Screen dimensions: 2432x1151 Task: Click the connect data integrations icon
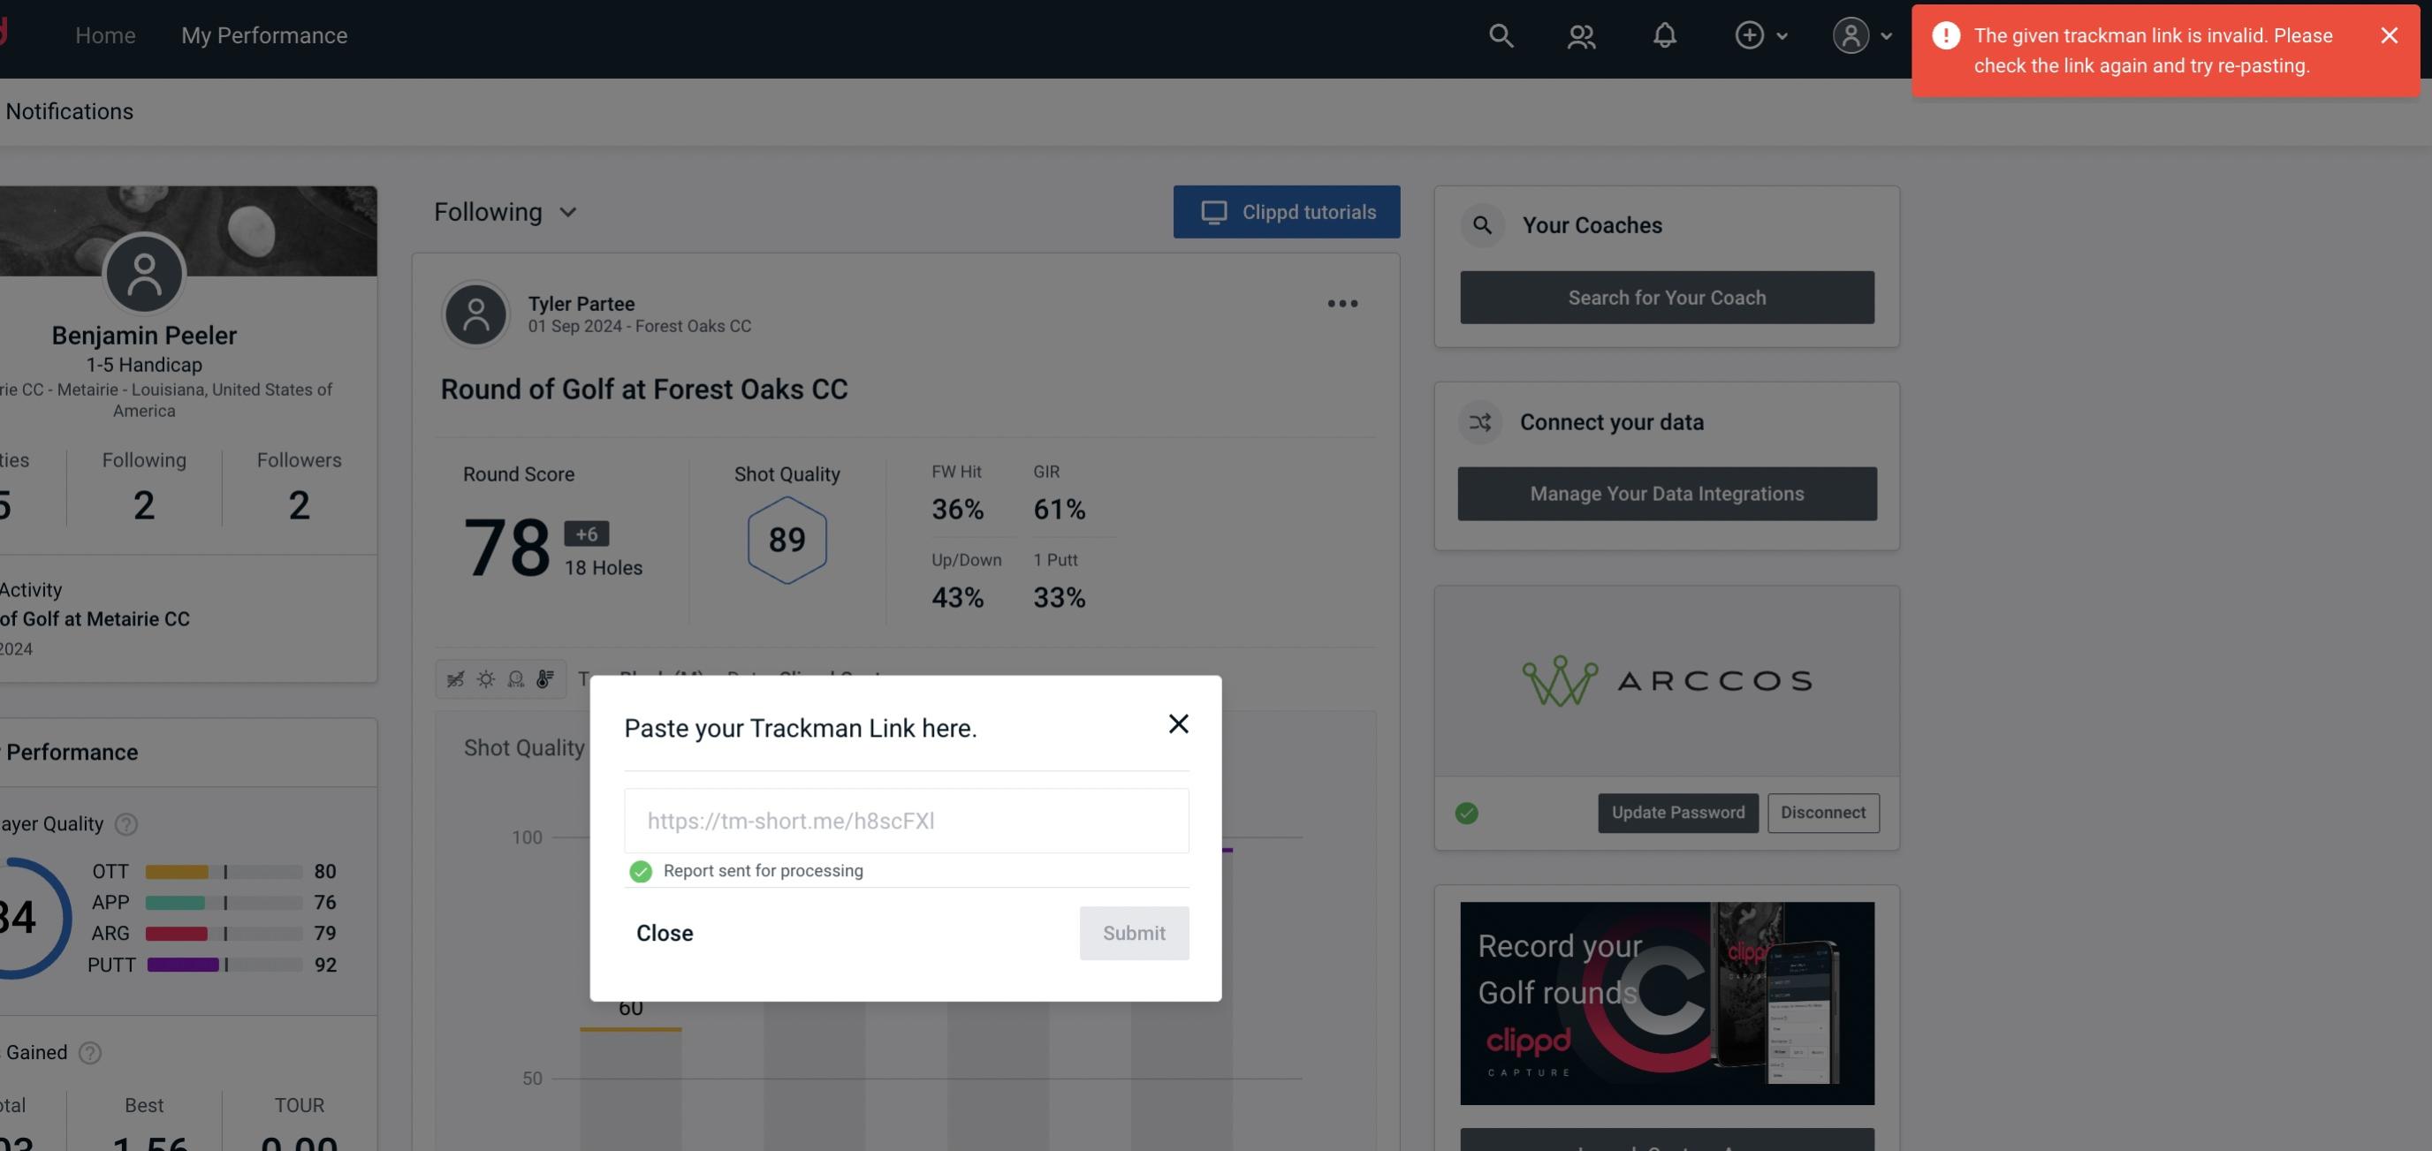pos(1481,422)
